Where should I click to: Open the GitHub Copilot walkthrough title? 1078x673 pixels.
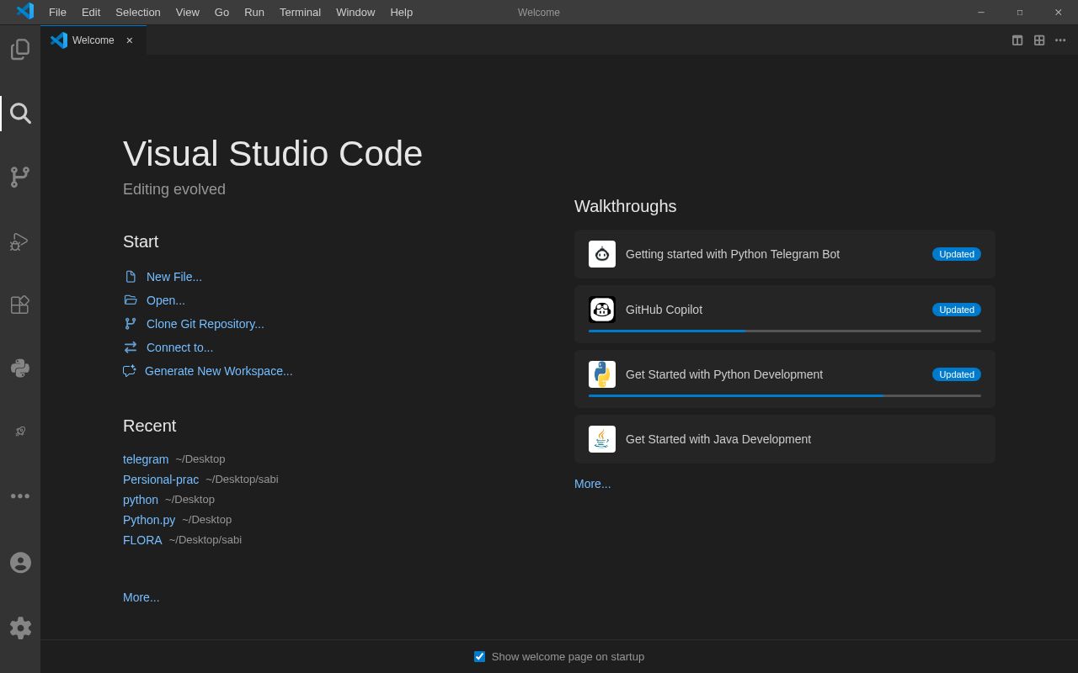(x=664, y=310)
